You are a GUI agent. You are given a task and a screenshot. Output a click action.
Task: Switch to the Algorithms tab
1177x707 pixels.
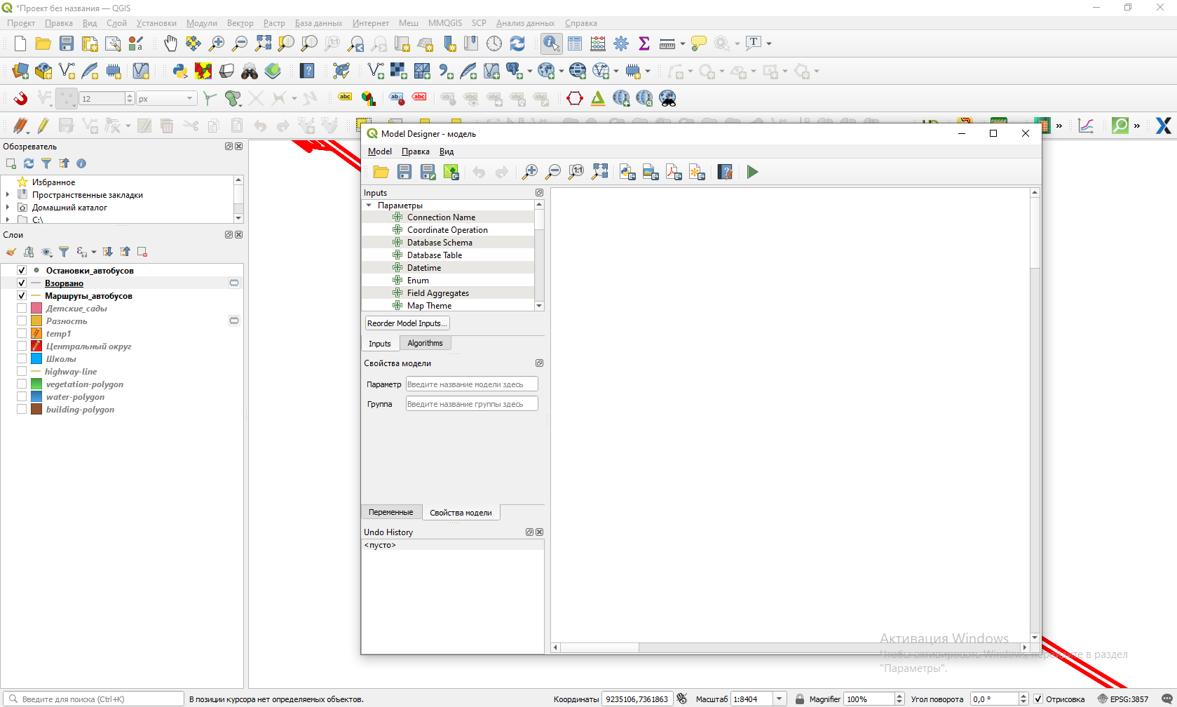425,343
